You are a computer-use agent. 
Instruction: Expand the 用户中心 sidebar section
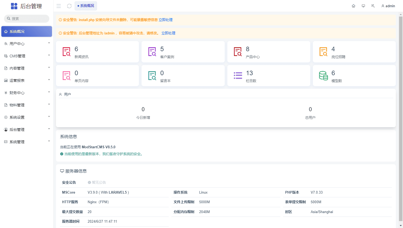pyautogui.click(x=27, y=43)
